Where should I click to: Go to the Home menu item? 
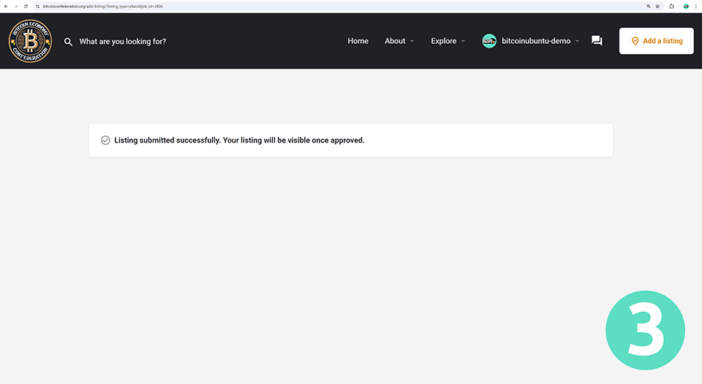point(358,41)
